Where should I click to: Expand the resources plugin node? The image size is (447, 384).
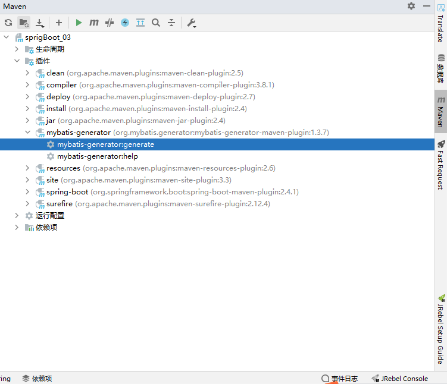point(27,168)
